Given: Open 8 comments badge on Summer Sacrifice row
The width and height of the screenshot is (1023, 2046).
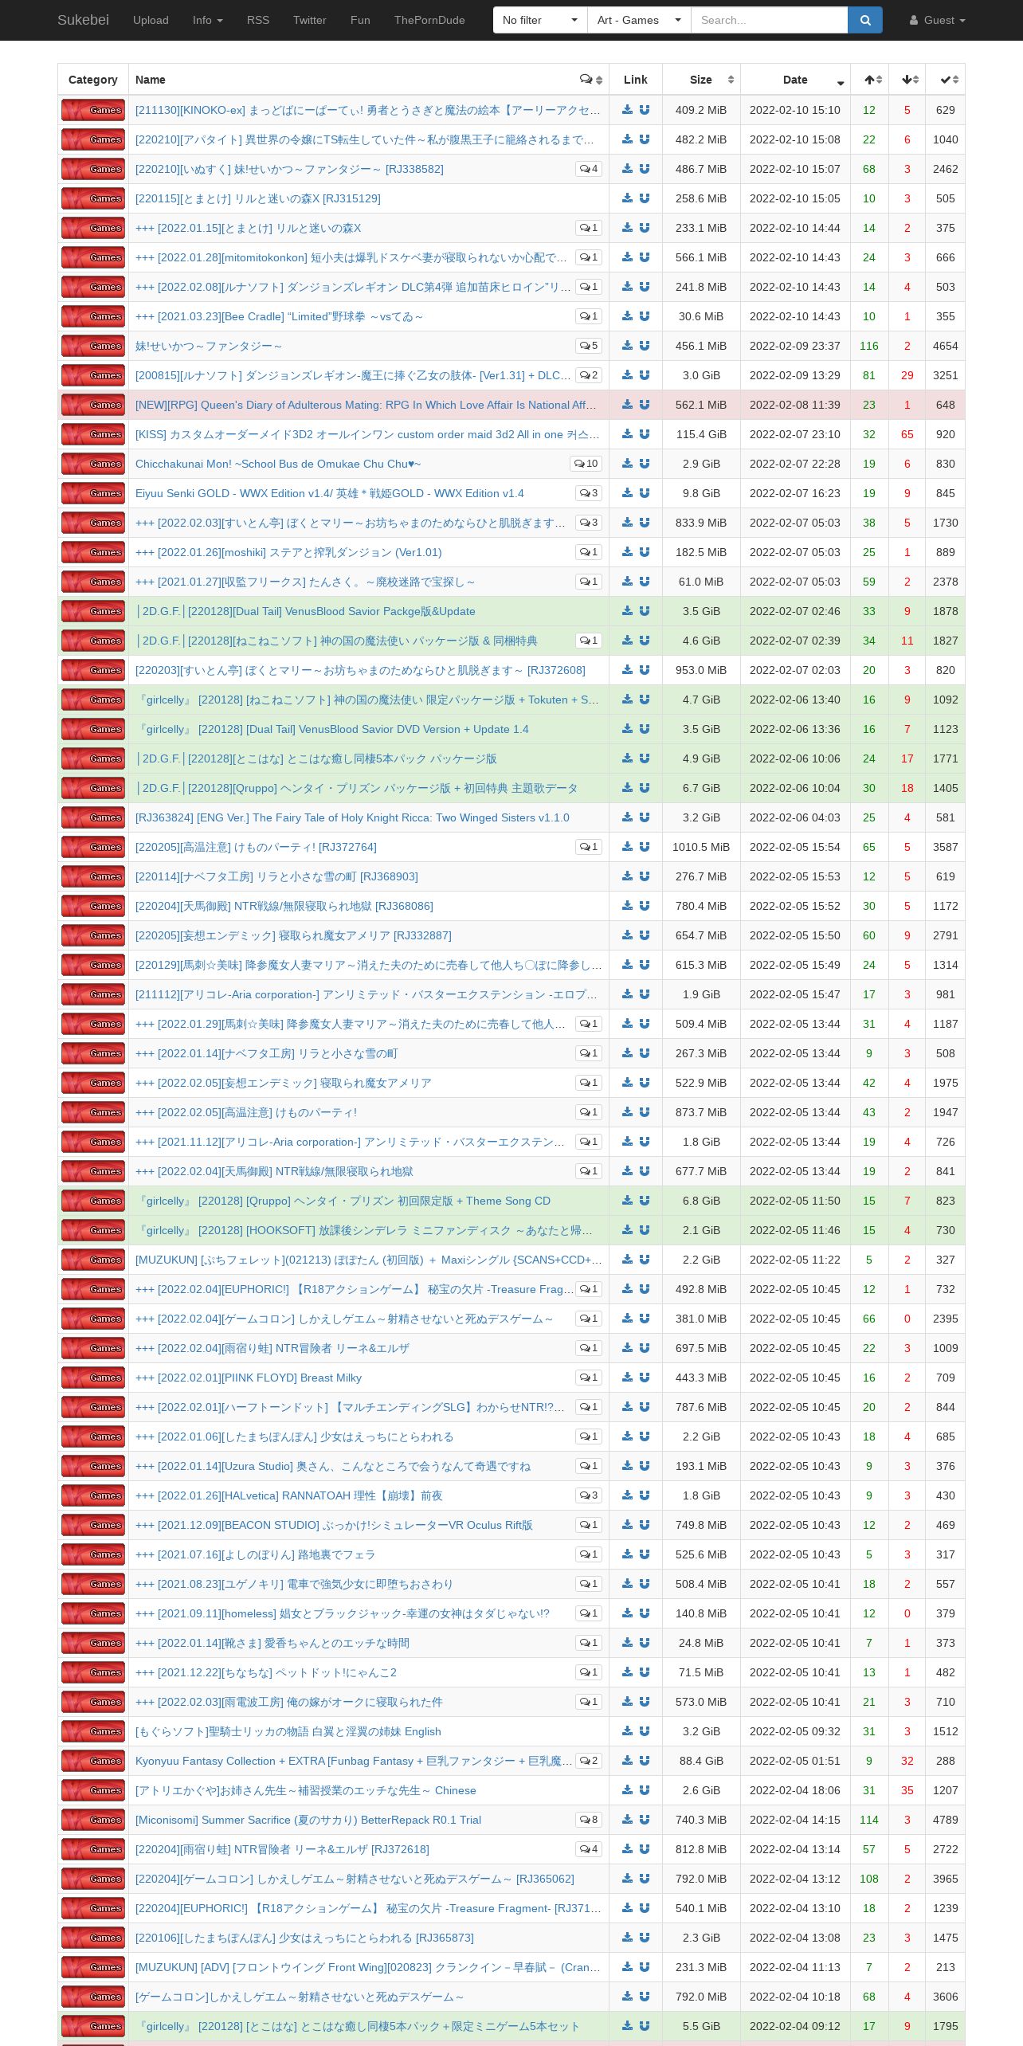Looking at the screenshot, I should [589, 1820].
